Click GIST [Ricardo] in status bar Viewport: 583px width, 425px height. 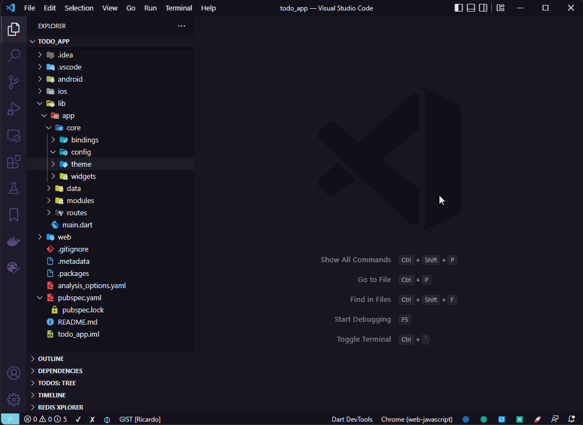140,419
